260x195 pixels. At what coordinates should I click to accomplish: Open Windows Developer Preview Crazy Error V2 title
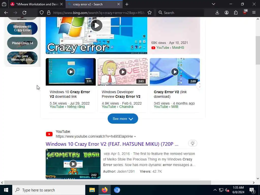[121, 94]
